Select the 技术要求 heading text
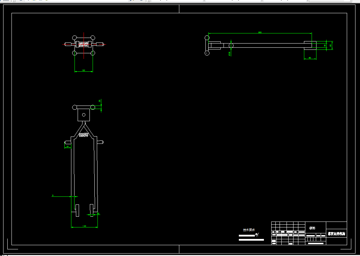The width and height of the screenshot is (360, 256). tap(249, 230)
